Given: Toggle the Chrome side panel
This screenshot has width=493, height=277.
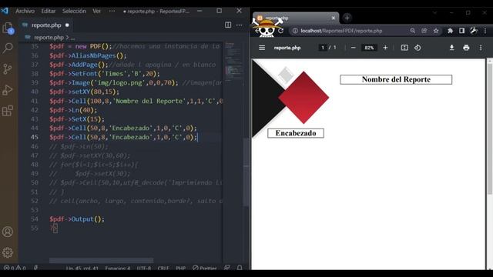Looking at the screenshot, I should pyautogui.click(x=461, y=31).
